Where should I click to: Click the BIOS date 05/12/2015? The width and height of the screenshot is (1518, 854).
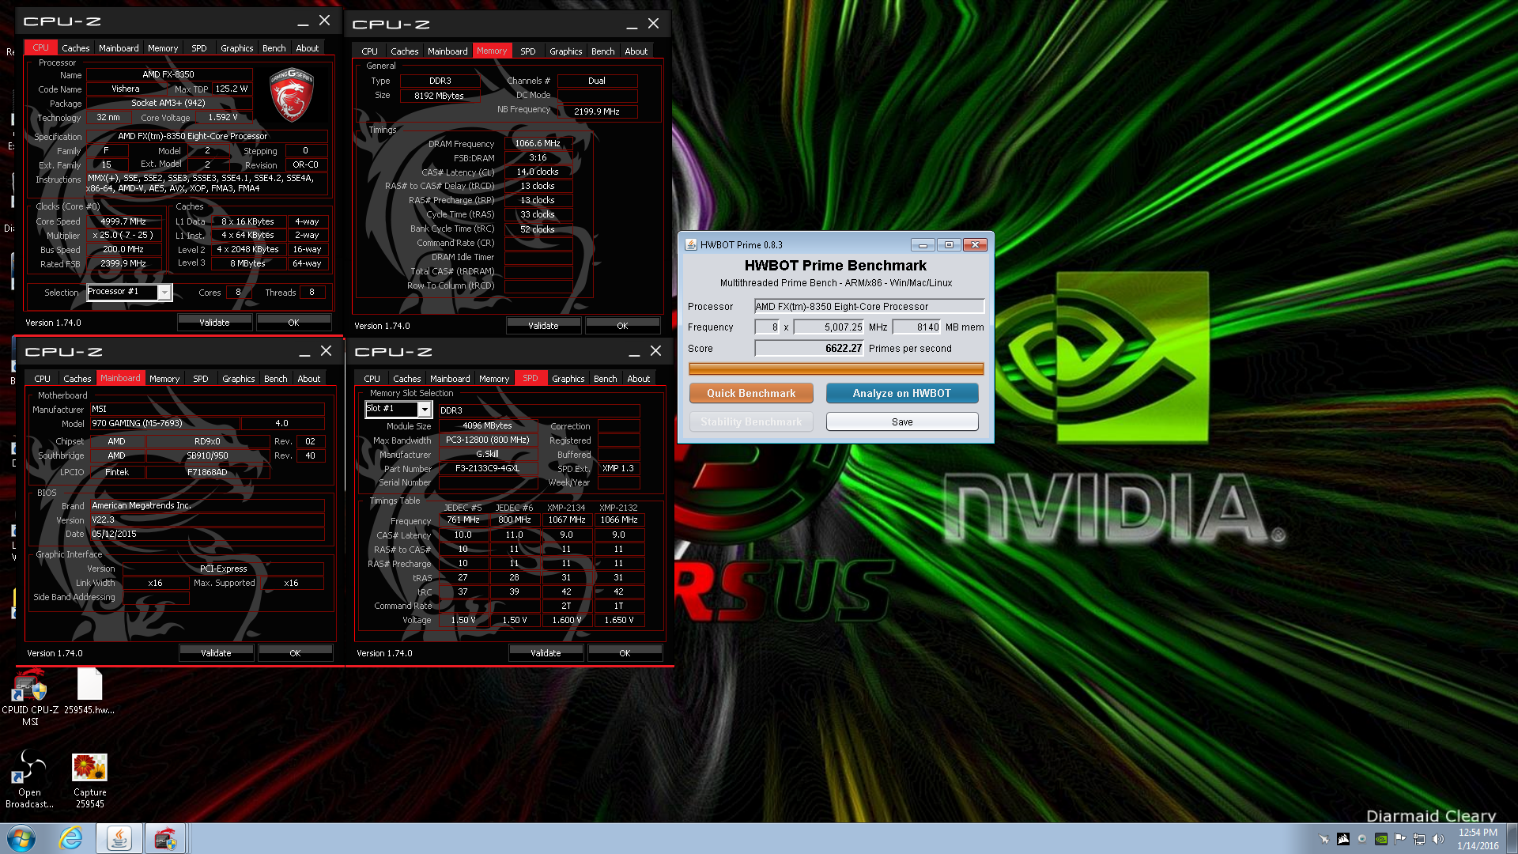207,534
